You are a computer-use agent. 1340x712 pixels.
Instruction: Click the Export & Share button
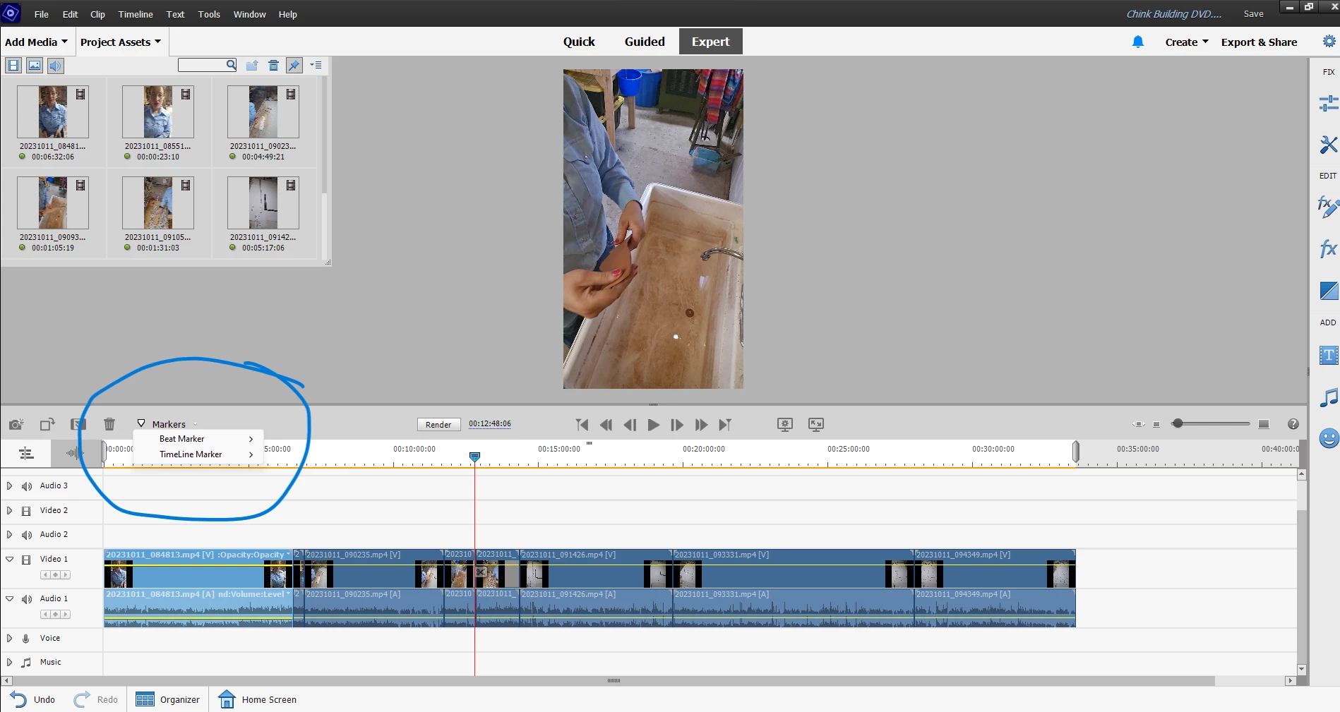pos(1259,42)
